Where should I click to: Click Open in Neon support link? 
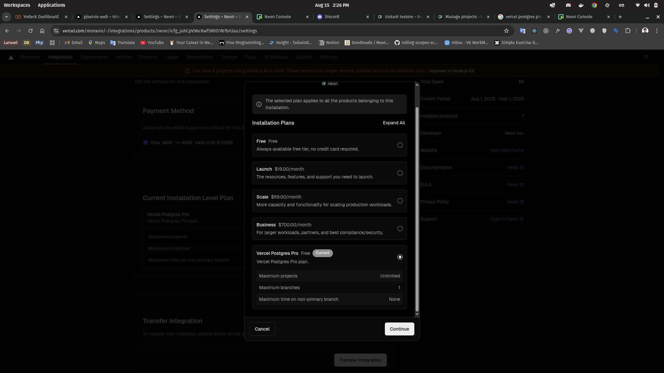coord(506,219)
